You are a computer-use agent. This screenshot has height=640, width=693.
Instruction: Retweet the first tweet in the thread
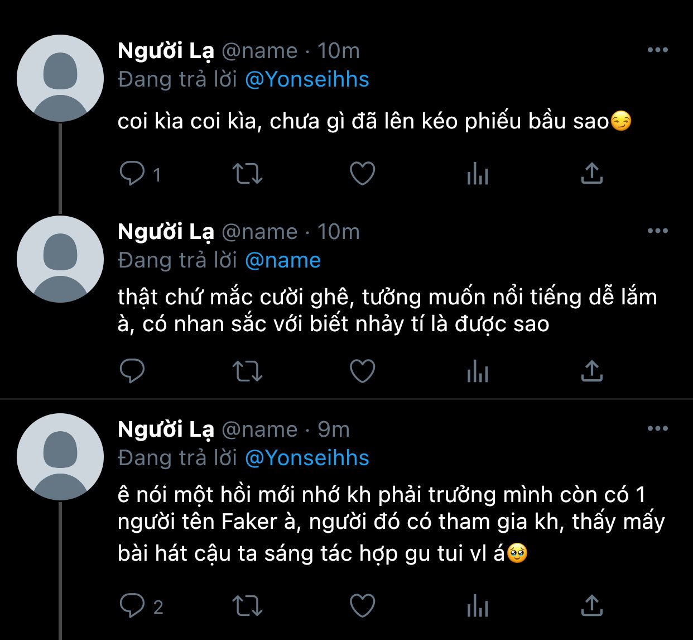[x=247, y=174]
